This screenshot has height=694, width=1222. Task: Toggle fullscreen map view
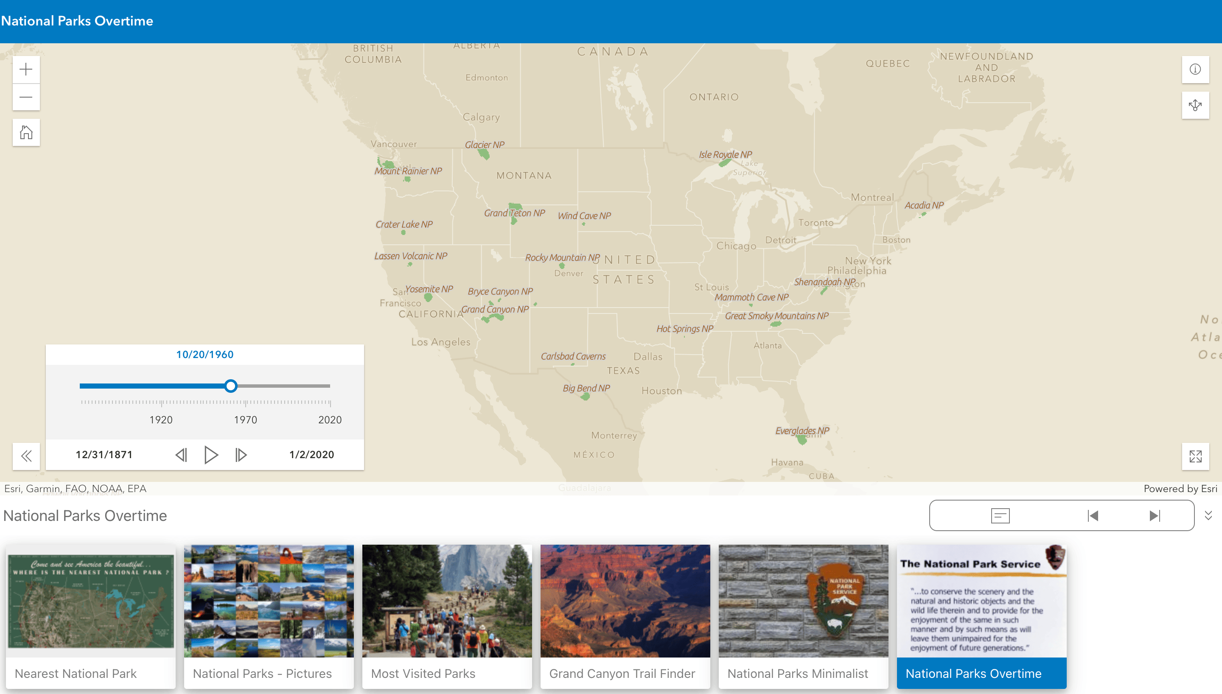(1195, 456)
